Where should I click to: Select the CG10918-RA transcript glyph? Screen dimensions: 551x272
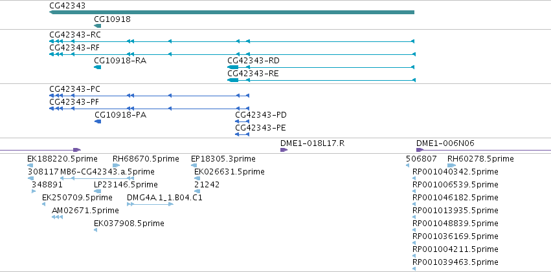pyautogui.click(x=98, y=67)
